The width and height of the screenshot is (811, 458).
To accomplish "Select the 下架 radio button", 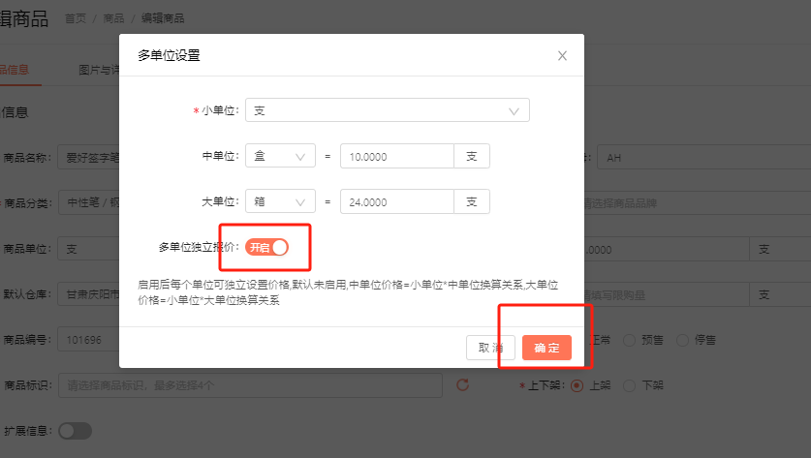I will 630,385.
